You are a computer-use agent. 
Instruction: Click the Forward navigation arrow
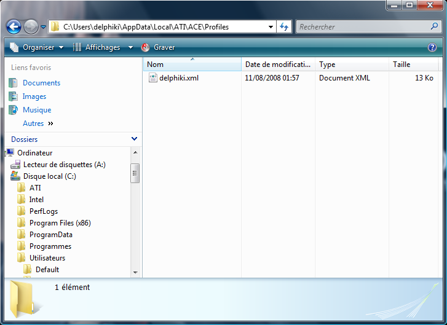point(31,27)
